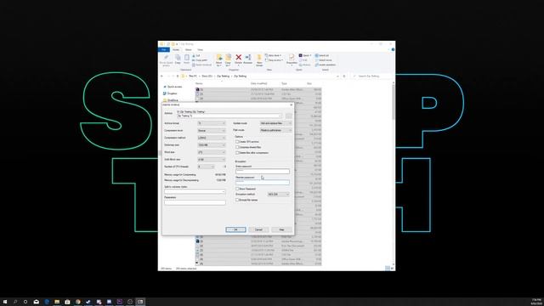The height and width of the screenshot is (306, 544).
Task: Open the Compression method dropdown
Action: point(212,138)
